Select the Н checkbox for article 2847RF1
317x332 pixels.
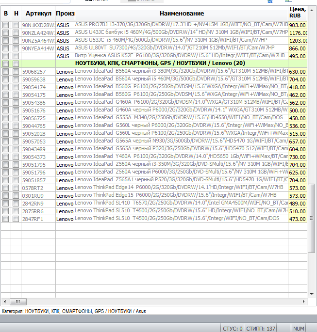click(16, 219)
